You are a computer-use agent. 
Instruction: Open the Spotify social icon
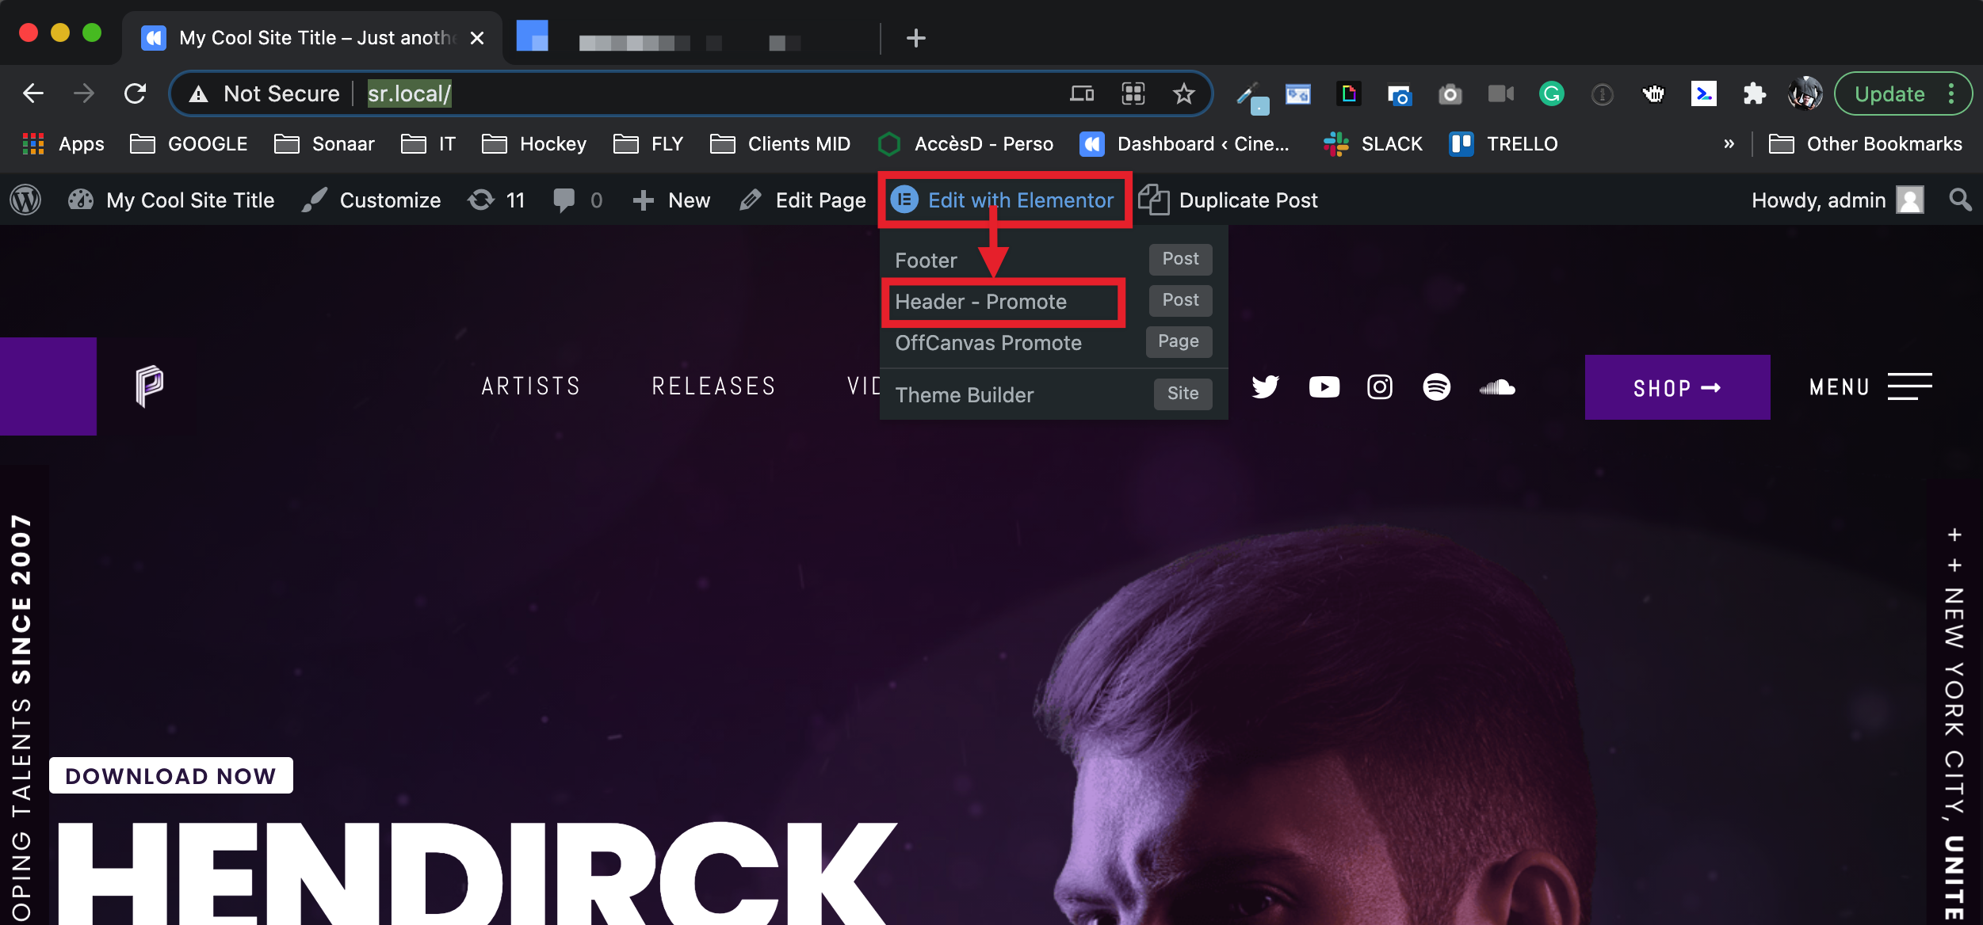[1437, 386]
